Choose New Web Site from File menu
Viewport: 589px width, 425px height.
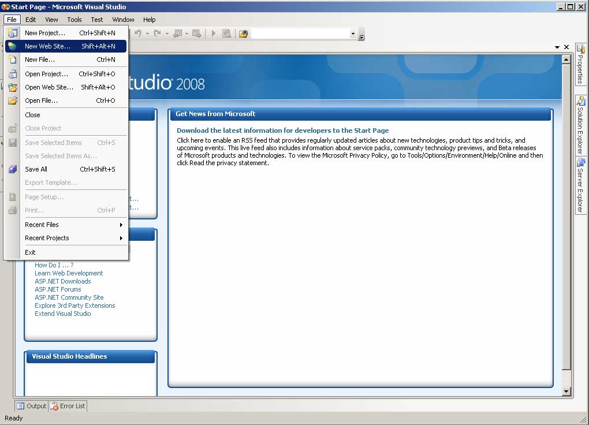pyautogui.click(x=66, y=46)
